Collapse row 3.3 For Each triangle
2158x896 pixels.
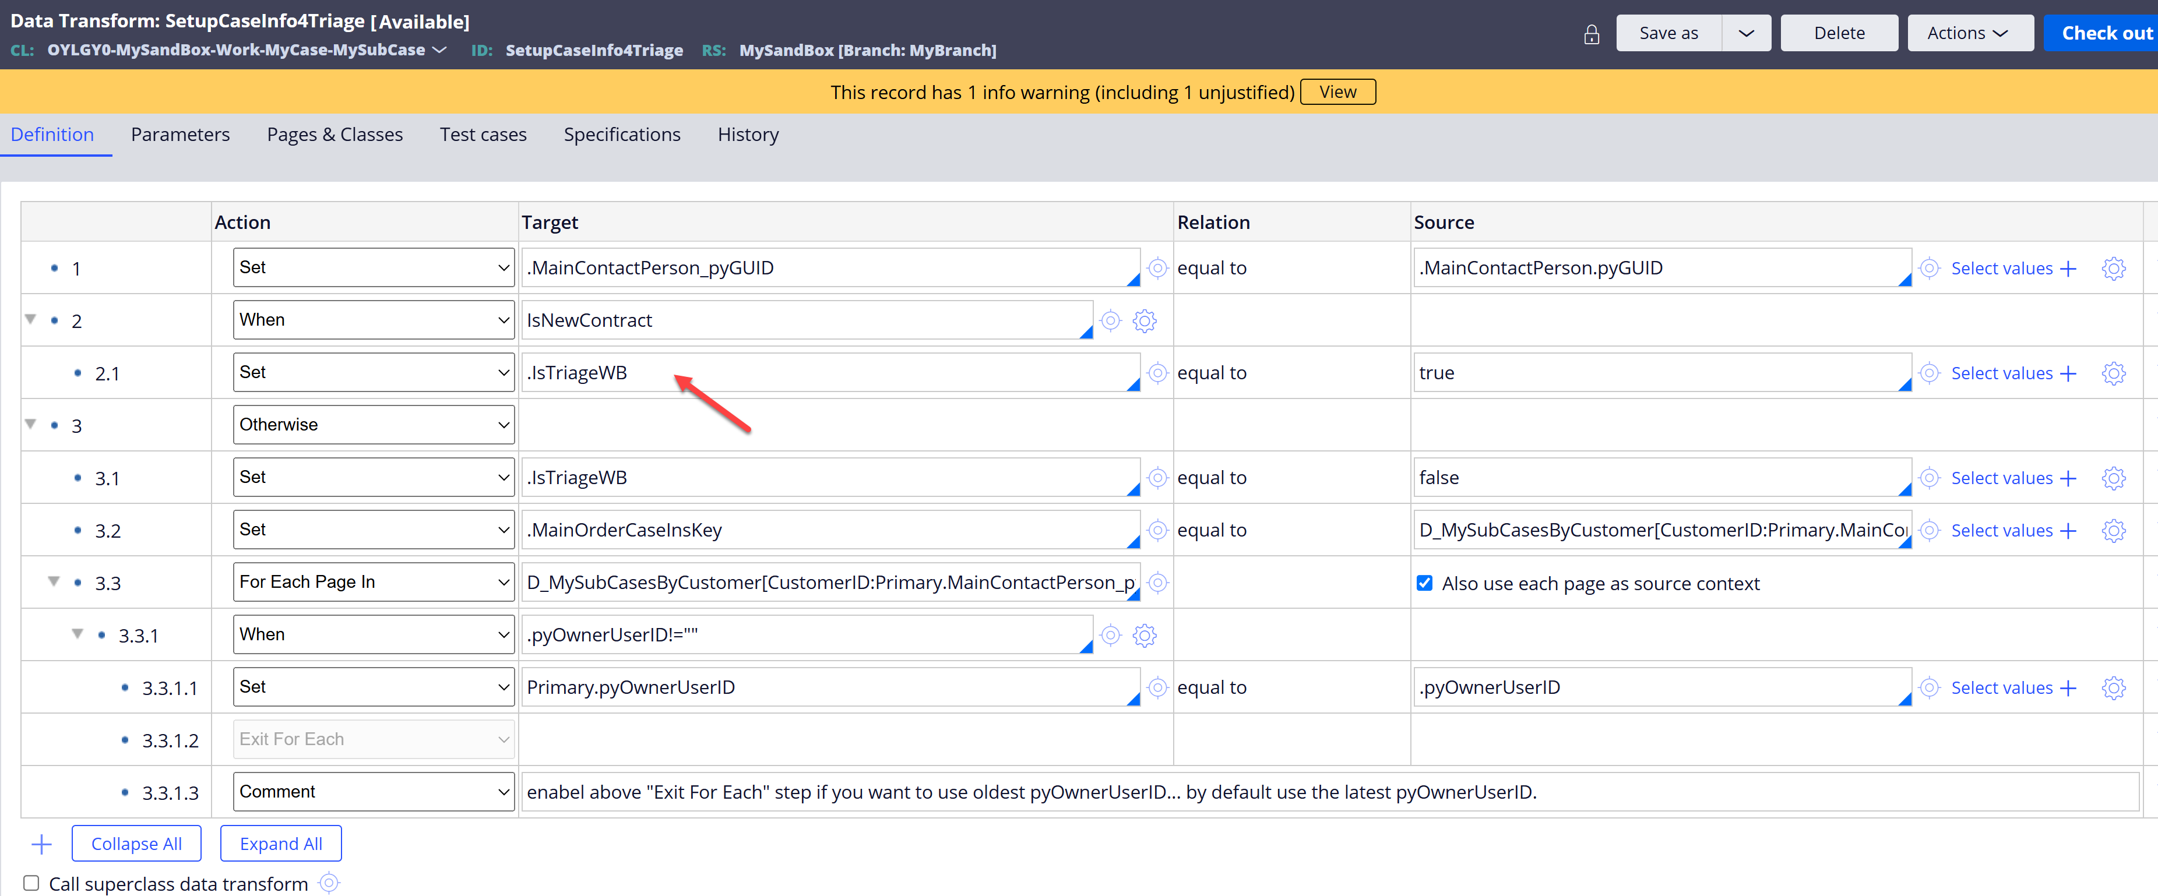coord(54,581)
